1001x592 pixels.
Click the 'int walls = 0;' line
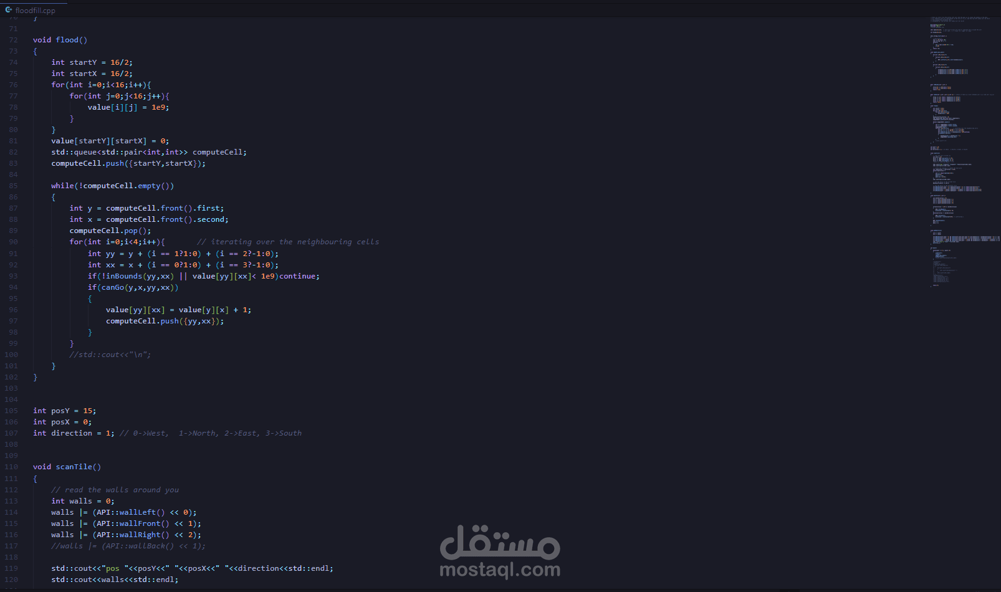(x=82, y=501)
